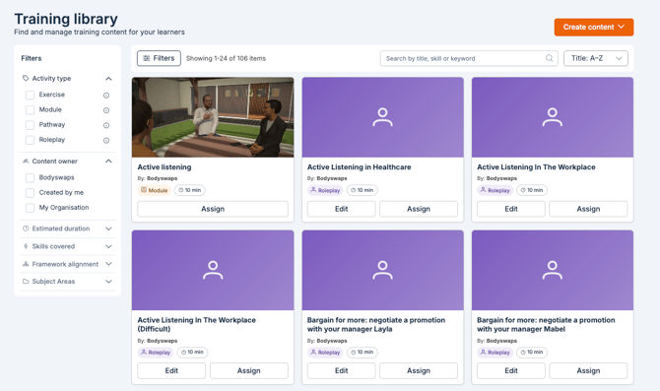Assign Active Listening In The Workplace roleplay
This screenshot has width=660, height=391.
(588, 209)
